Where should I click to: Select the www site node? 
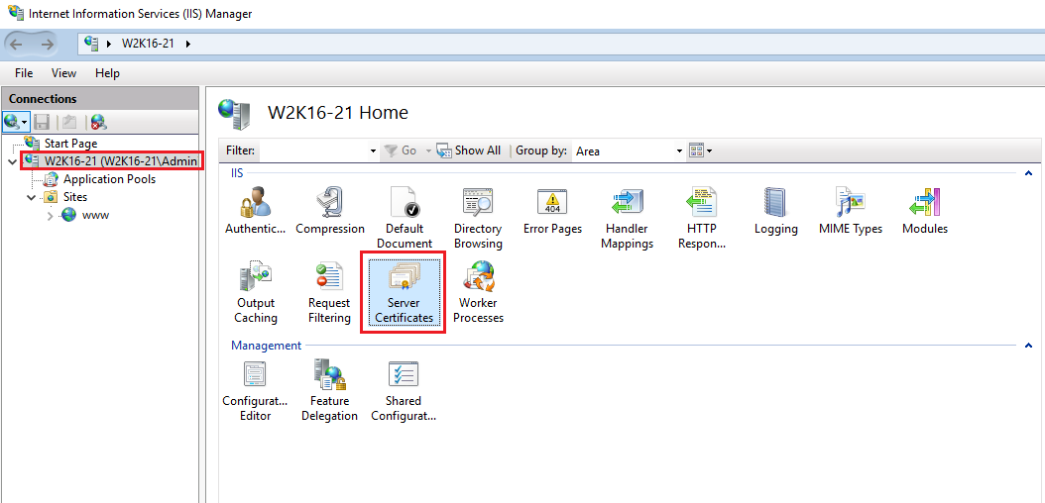click(x=95, y=215)
